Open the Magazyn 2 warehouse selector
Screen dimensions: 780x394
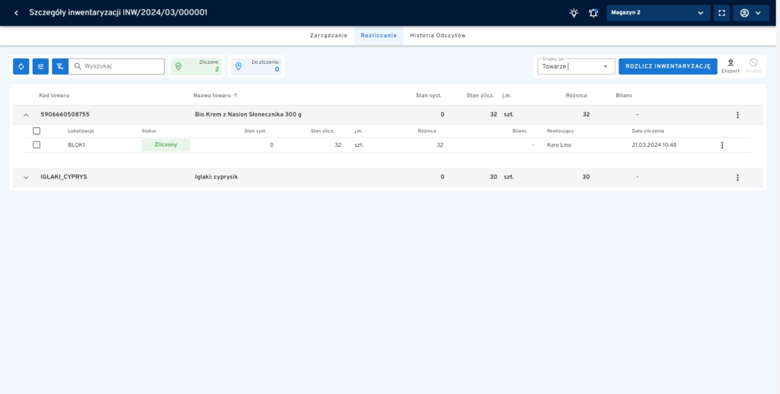click(658, 13)
